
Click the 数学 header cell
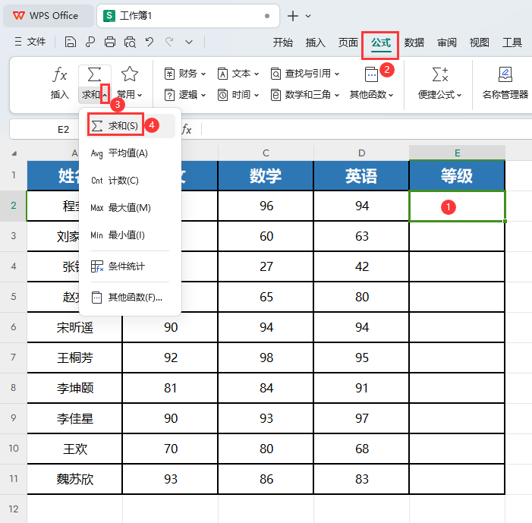click(266, 176)
